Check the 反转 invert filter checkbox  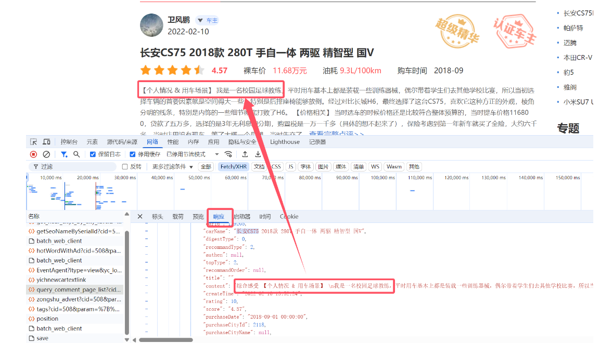click(x=124, y=166)
